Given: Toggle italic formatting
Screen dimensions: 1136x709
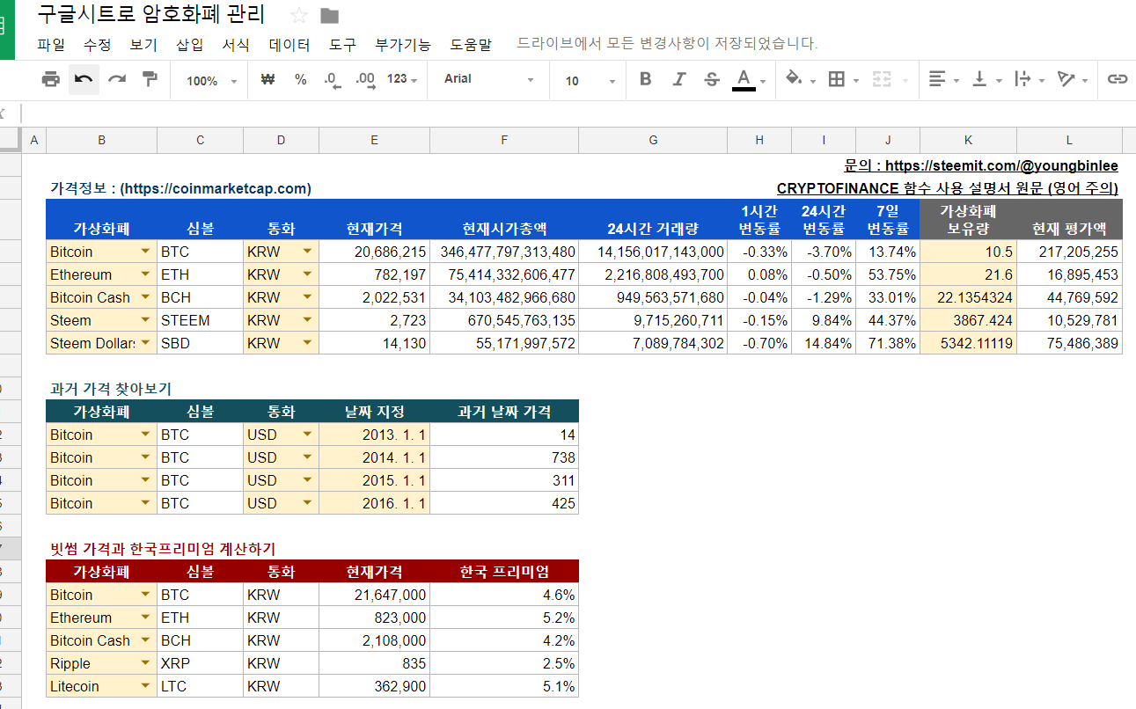Looking at the screenshot, I should pos(678,79).
